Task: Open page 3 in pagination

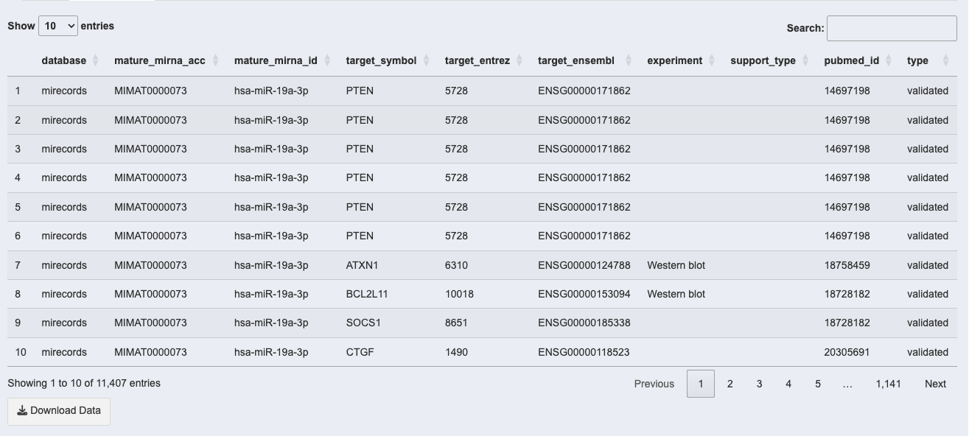Action: click(759, 384)
